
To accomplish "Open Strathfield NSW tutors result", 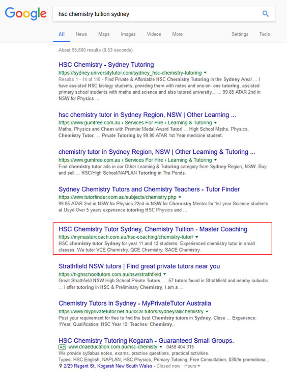I will [139, 266].
